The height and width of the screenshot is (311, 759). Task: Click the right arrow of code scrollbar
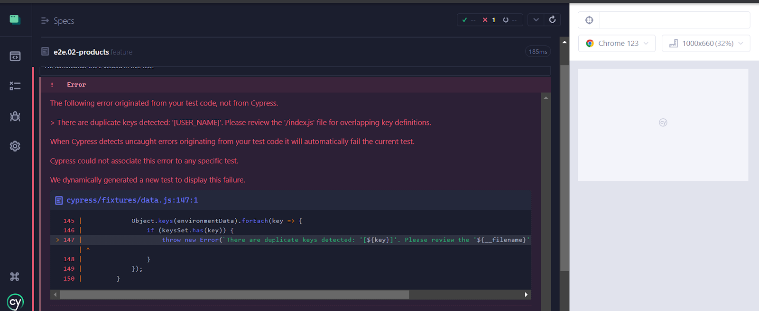526,294
